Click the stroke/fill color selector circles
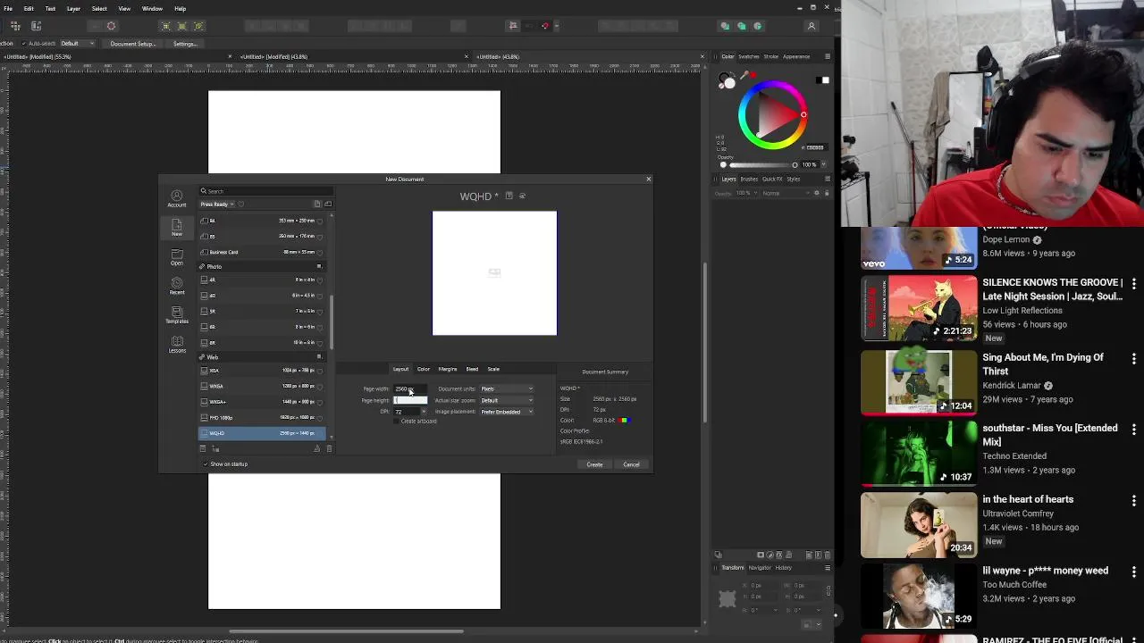Image resolution: width=1144 pixels, height=643 pixels. [x=728, y=82]
